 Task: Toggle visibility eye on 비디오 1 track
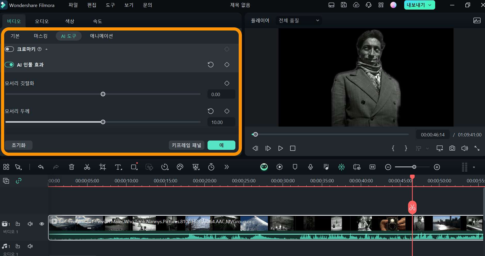tap(42, 224)
